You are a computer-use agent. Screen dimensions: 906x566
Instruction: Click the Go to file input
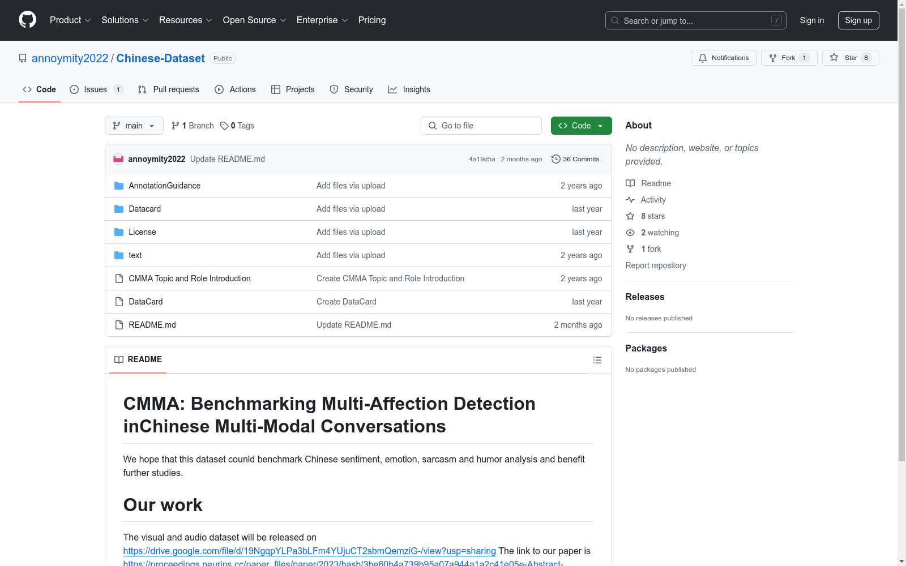pyautogui.click(x=481, y=126)
